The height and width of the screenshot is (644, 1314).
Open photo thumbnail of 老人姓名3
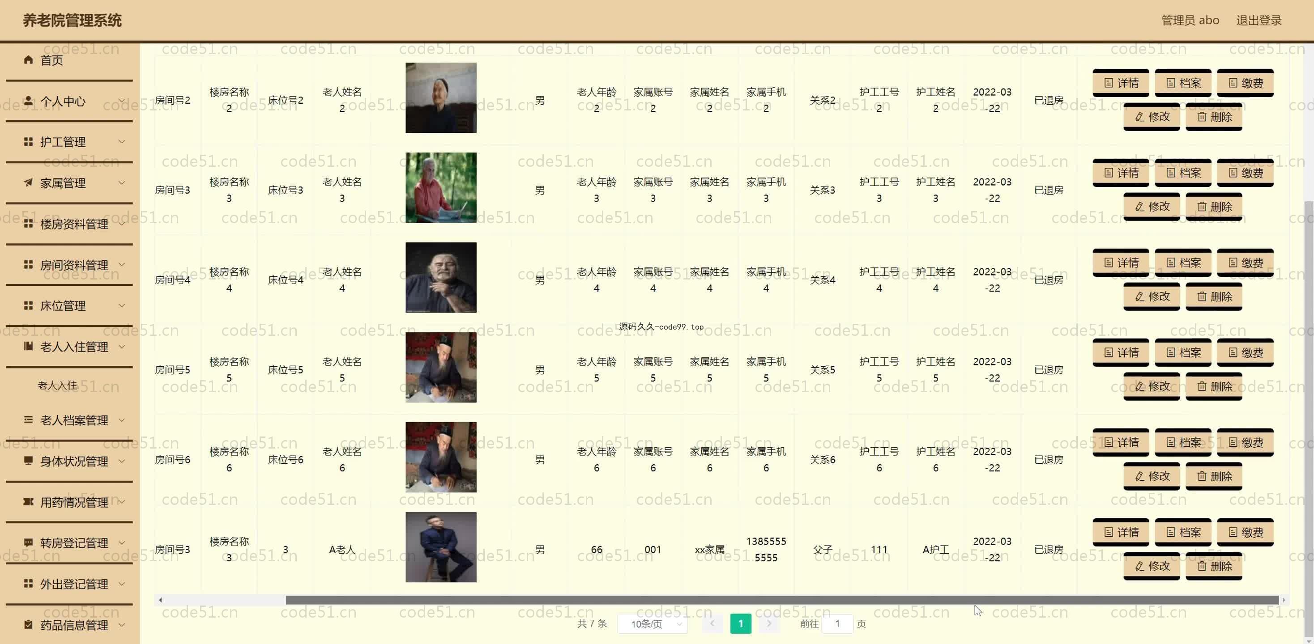441,188
